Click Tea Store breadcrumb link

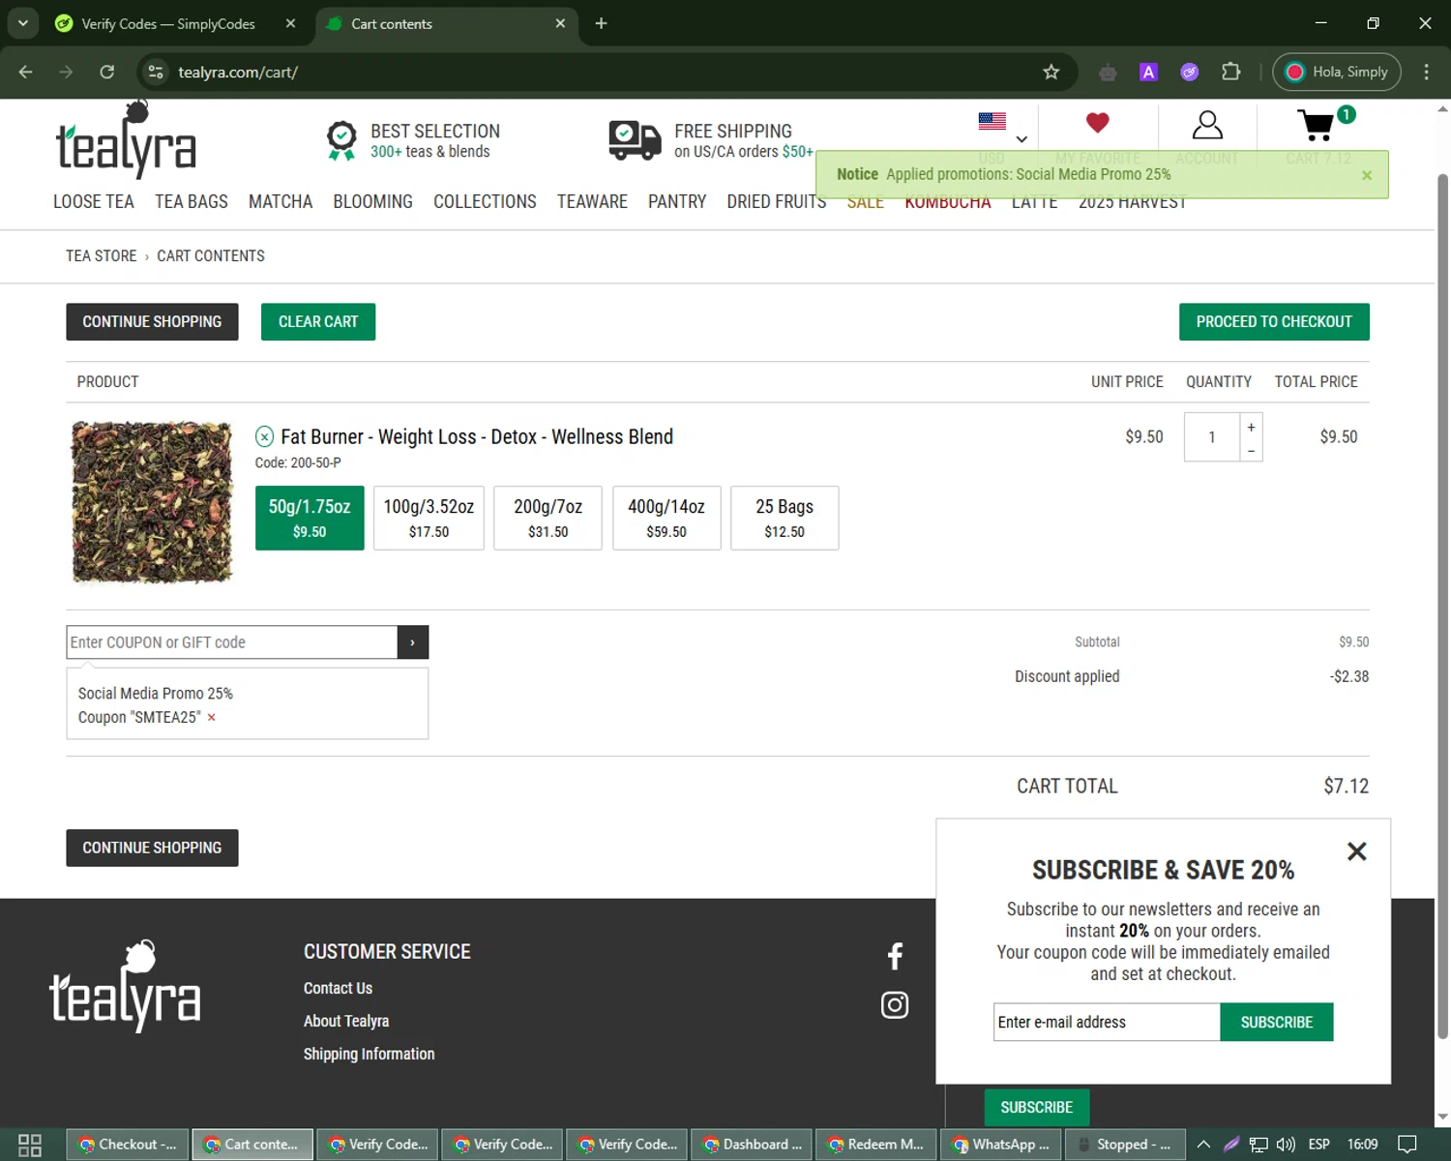click(102, 255)
